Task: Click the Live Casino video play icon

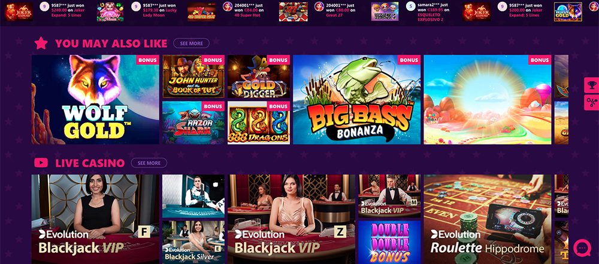Action: (41, 162)
